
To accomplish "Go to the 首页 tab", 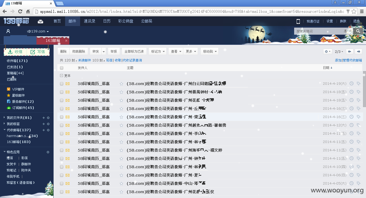I will 57,21.
